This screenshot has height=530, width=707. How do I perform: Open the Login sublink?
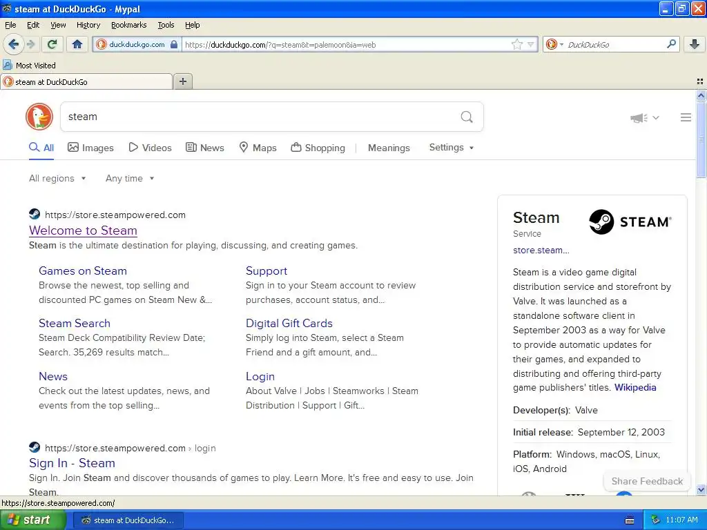tap(260, 376)
